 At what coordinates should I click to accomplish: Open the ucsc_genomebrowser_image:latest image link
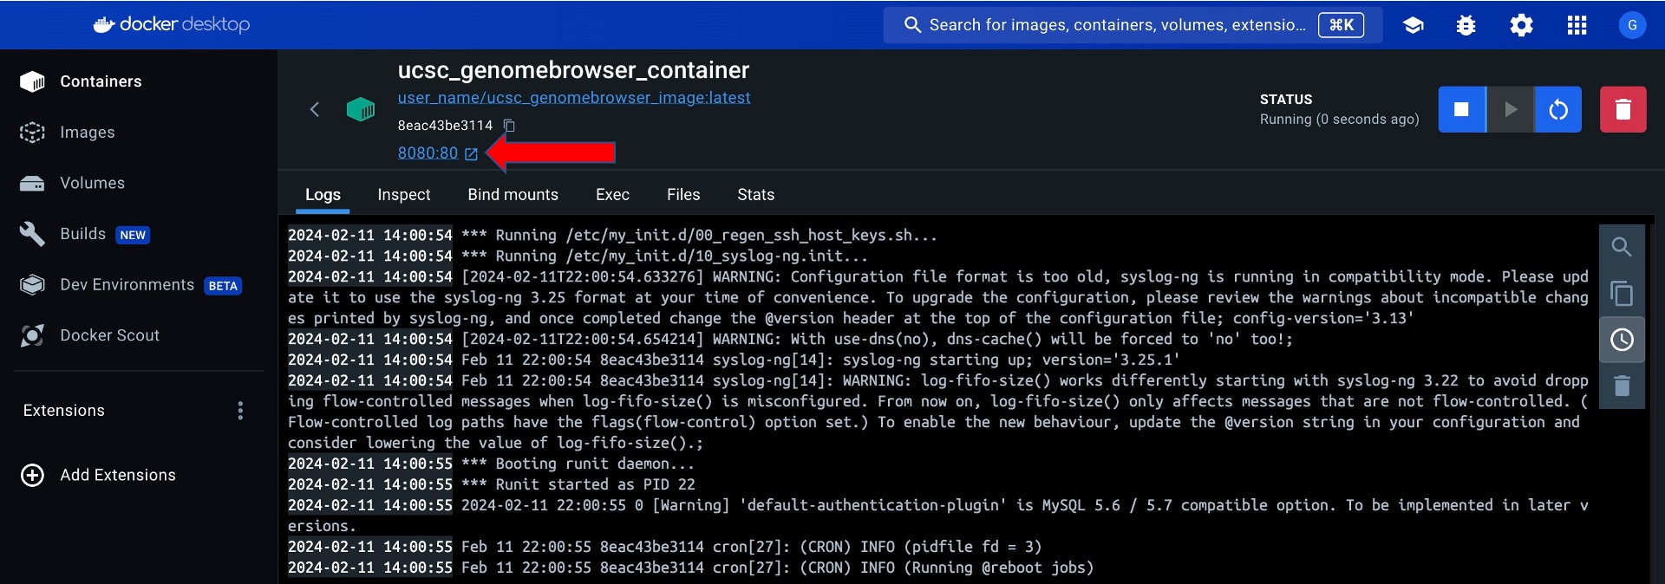click(x=574, y=98)
